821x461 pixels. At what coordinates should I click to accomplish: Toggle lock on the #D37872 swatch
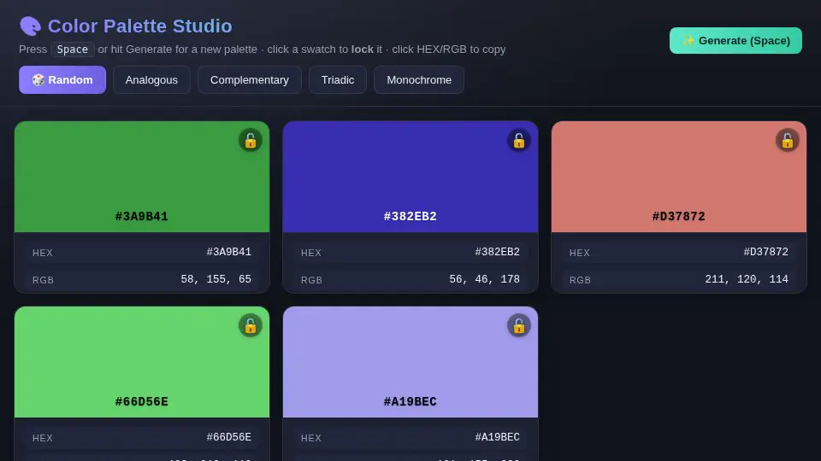(788, 140)
